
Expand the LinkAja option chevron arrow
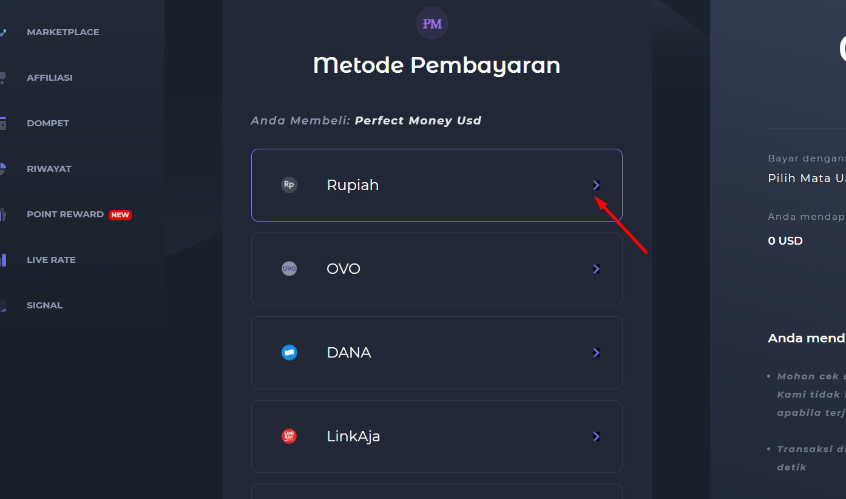[x=597, y=436]
